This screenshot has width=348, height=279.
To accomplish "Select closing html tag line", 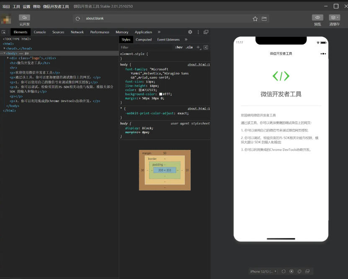I will pos(9,111).
